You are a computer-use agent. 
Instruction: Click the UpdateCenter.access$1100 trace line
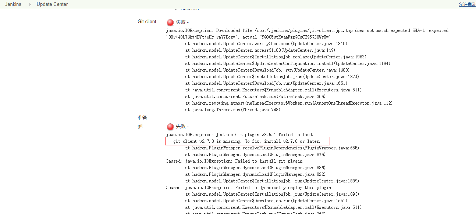click(x=260, y=50)
